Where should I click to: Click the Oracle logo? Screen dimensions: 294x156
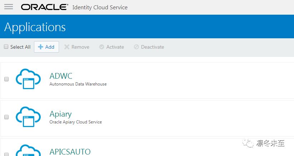pos(44,7)
